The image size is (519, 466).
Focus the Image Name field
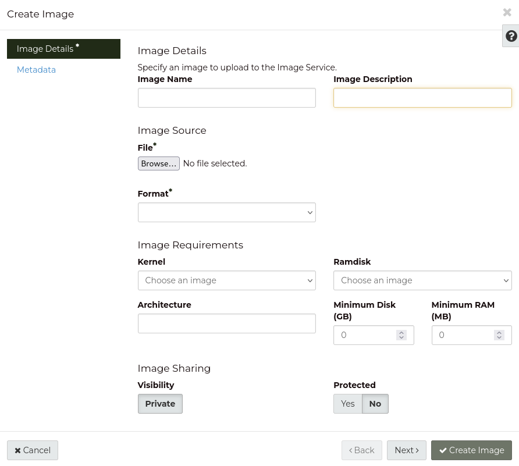coord(226,98)
